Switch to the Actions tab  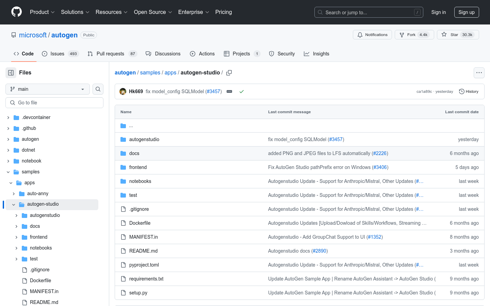202,54
